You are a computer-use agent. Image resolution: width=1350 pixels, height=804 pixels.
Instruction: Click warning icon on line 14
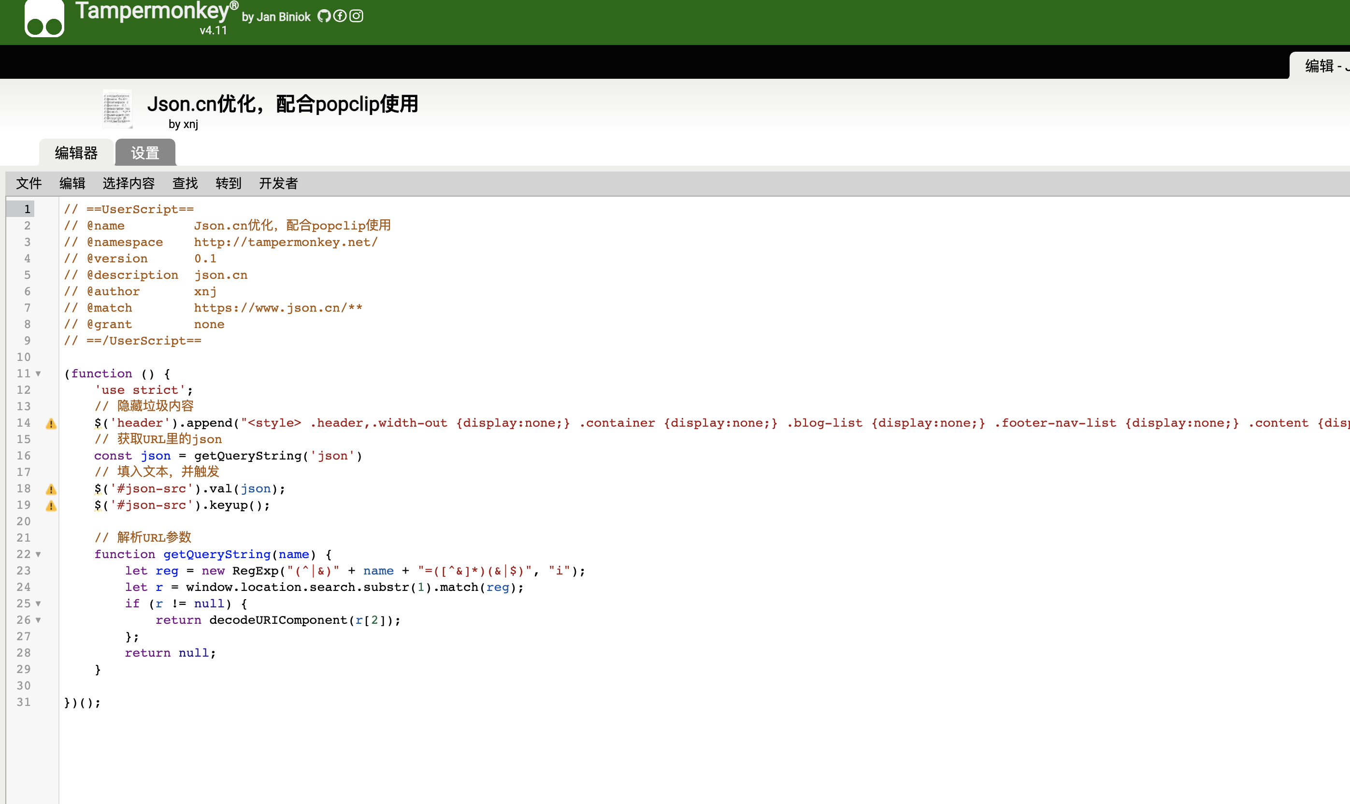[51, 424]
